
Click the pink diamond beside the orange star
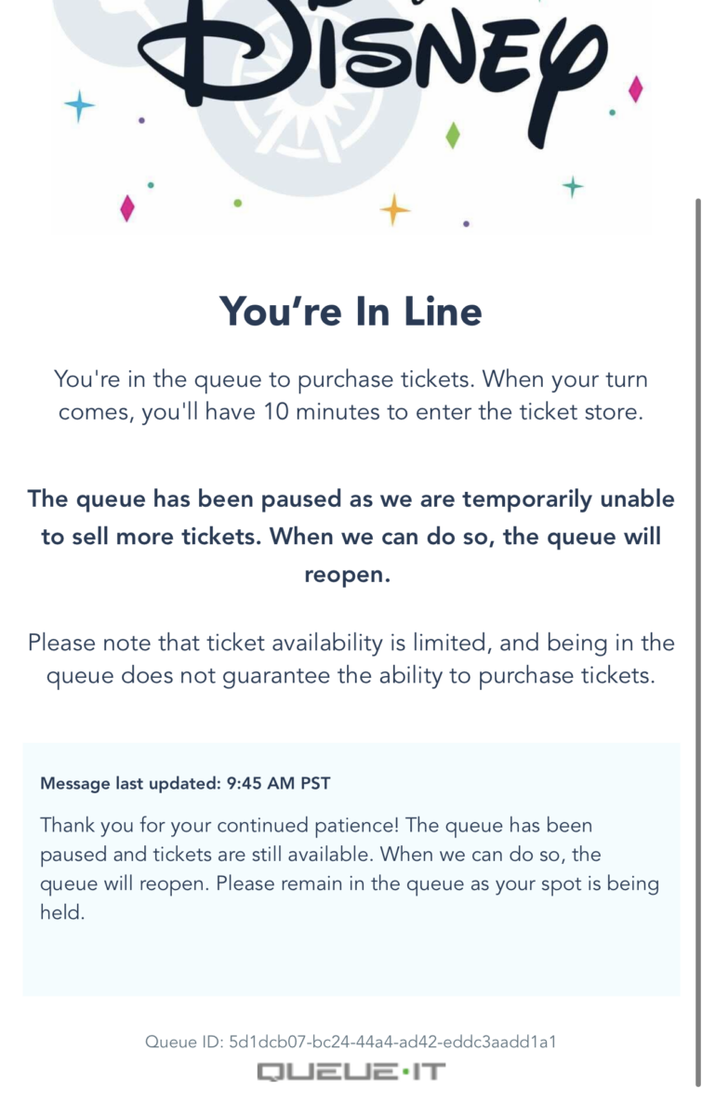[127, 208]
